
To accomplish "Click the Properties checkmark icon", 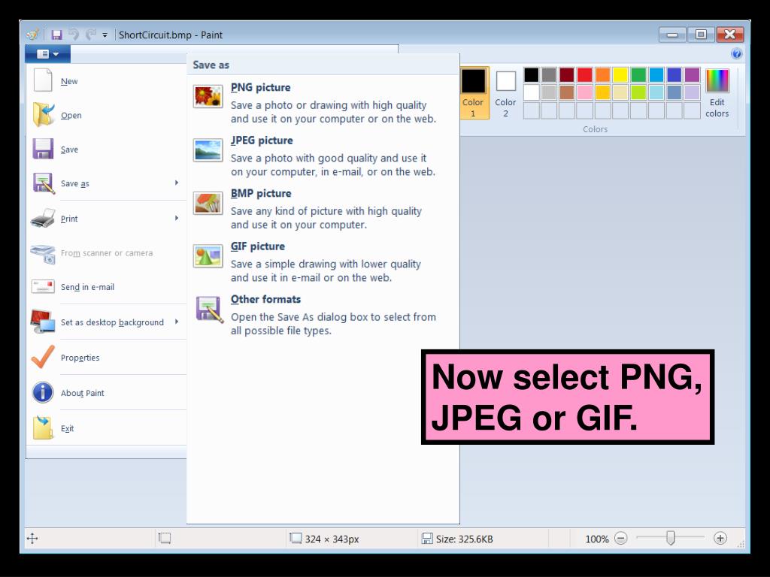I will (x=43, y=357).
